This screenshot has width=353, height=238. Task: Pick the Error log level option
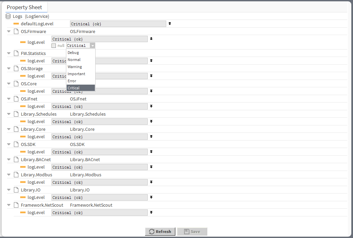72,81
